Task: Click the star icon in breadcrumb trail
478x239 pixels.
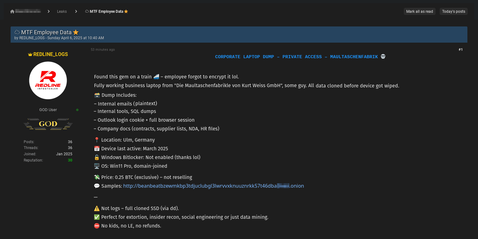Action: click(x=126, y=12)
